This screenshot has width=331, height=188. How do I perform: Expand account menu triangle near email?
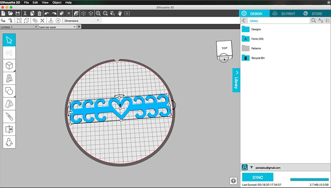(252, 167)
